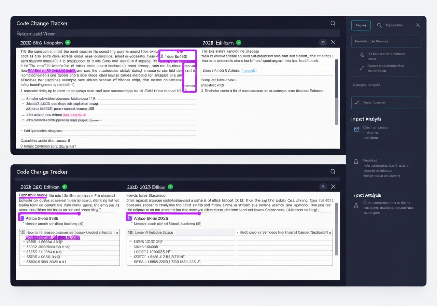Click the undo arrow button in upper window
This screenshot has width=437, height=306.
click(323, 42)
